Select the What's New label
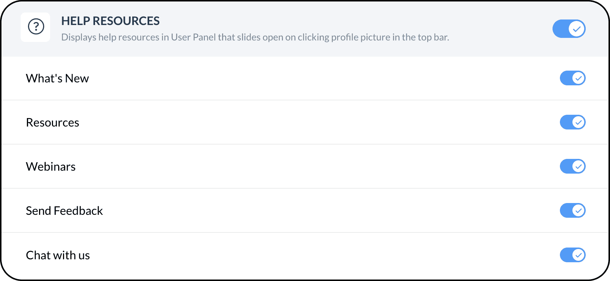 [57, 78]
